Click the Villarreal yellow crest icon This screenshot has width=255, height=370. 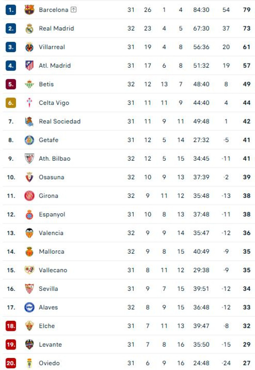click(x=29, y=47)
